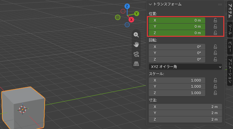Click the 寸法: label
This screenshot has width=233, height=129.
pos(153,100)
